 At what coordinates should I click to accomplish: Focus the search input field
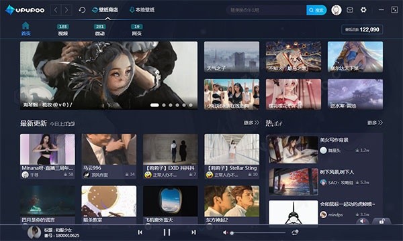tap(266, 10)
